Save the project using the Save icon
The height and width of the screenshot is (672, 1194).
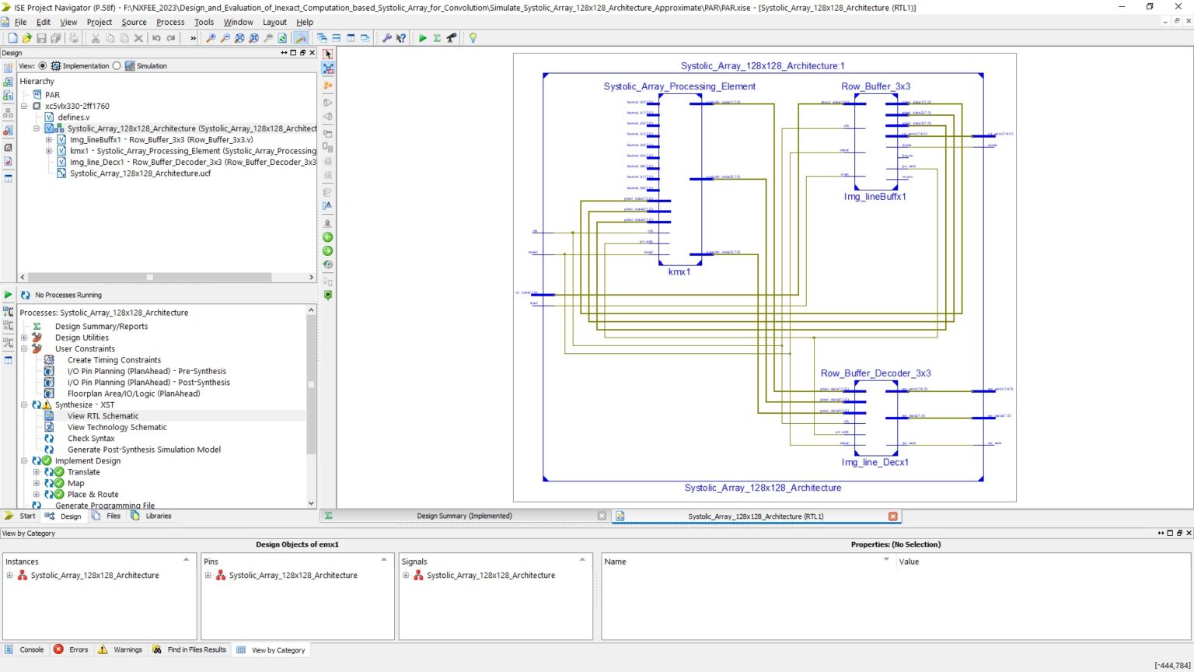click(41, 37)
